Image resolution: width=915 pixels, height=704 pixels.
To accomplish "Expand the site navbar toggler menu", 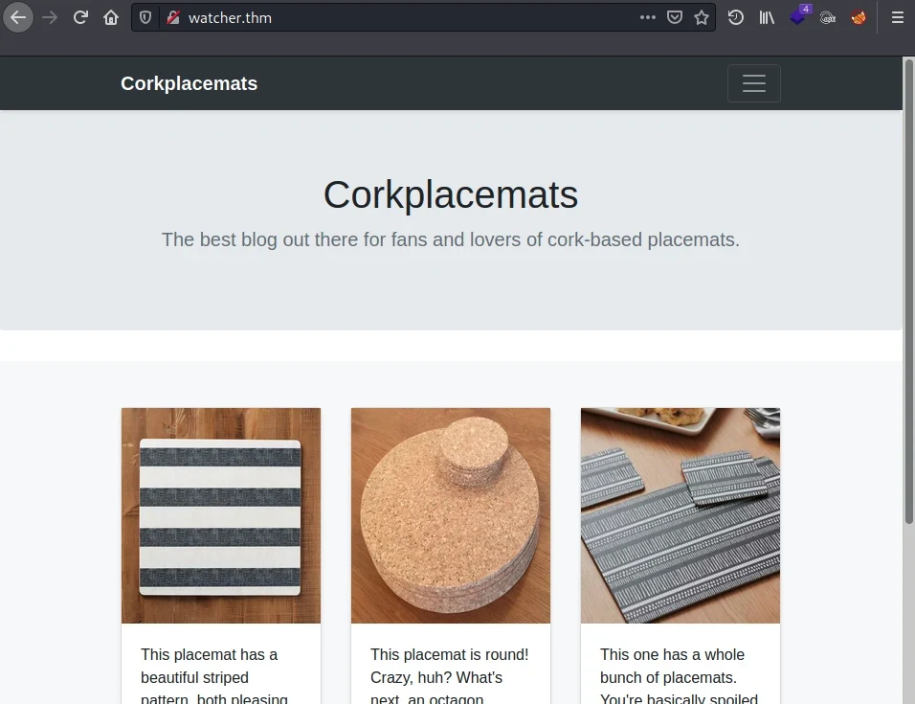I will click(x=754, y=83).
